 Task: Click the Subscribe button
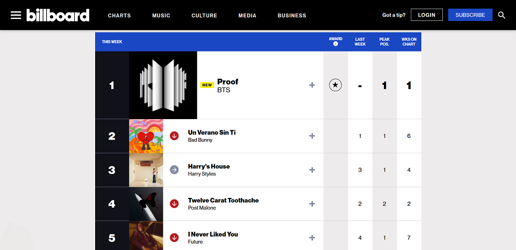point(470,15)
